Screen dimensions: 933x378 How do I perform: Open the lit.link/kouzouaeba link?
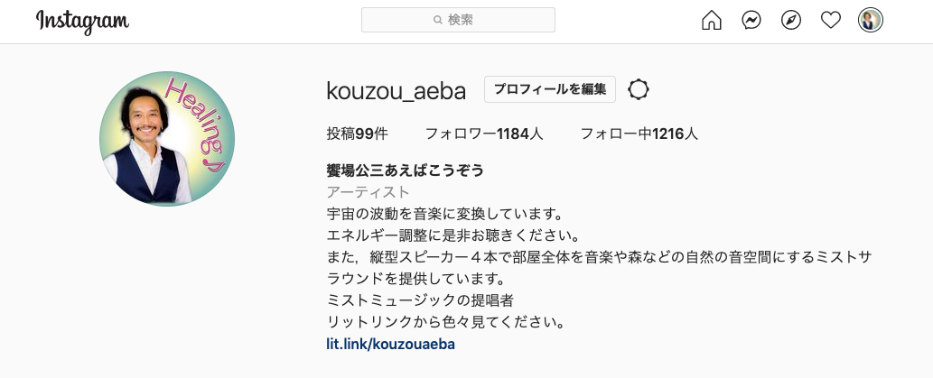(390, 344)
